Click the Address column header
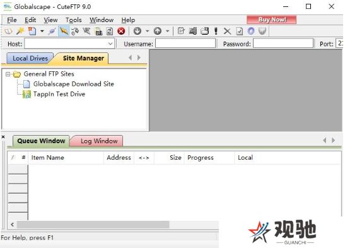 (x=119, y=158)
